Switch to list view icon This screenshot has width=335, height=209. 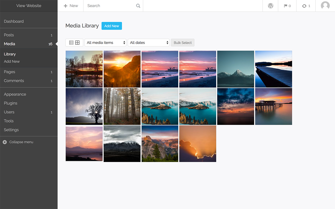pyautogui.click(x=71, y=43)
